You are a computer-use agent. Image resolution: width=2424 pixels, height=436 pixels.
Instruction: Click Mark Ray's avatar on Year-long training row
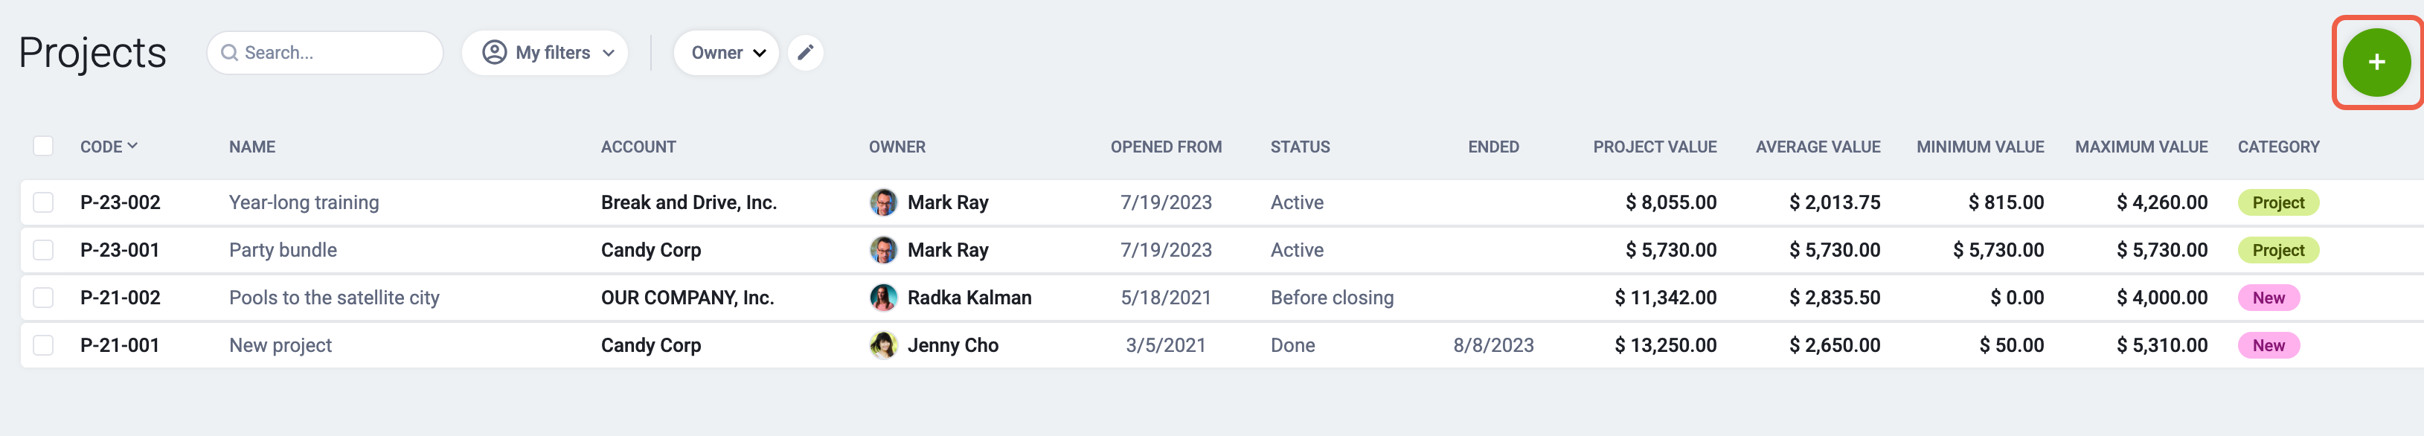click(882, 202)
